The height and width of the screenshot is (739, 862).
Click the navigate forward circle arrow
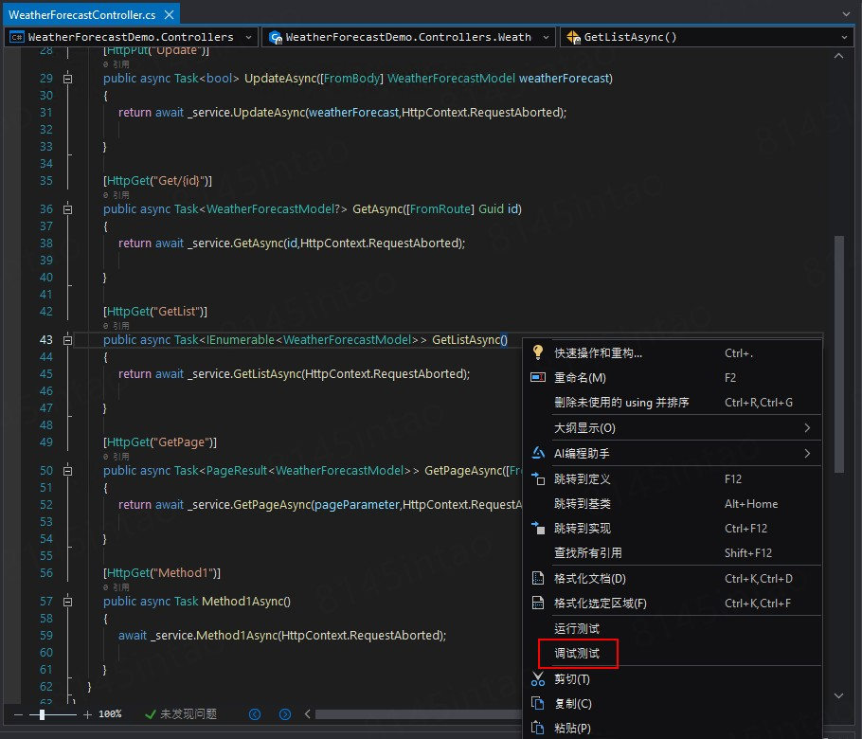coord(285,714)
